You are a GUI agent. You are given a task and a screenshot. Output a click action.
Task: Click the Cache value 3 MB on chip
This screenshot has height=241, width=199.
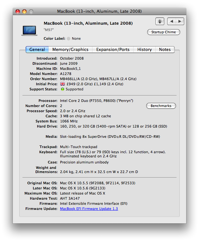click(85, 116)
